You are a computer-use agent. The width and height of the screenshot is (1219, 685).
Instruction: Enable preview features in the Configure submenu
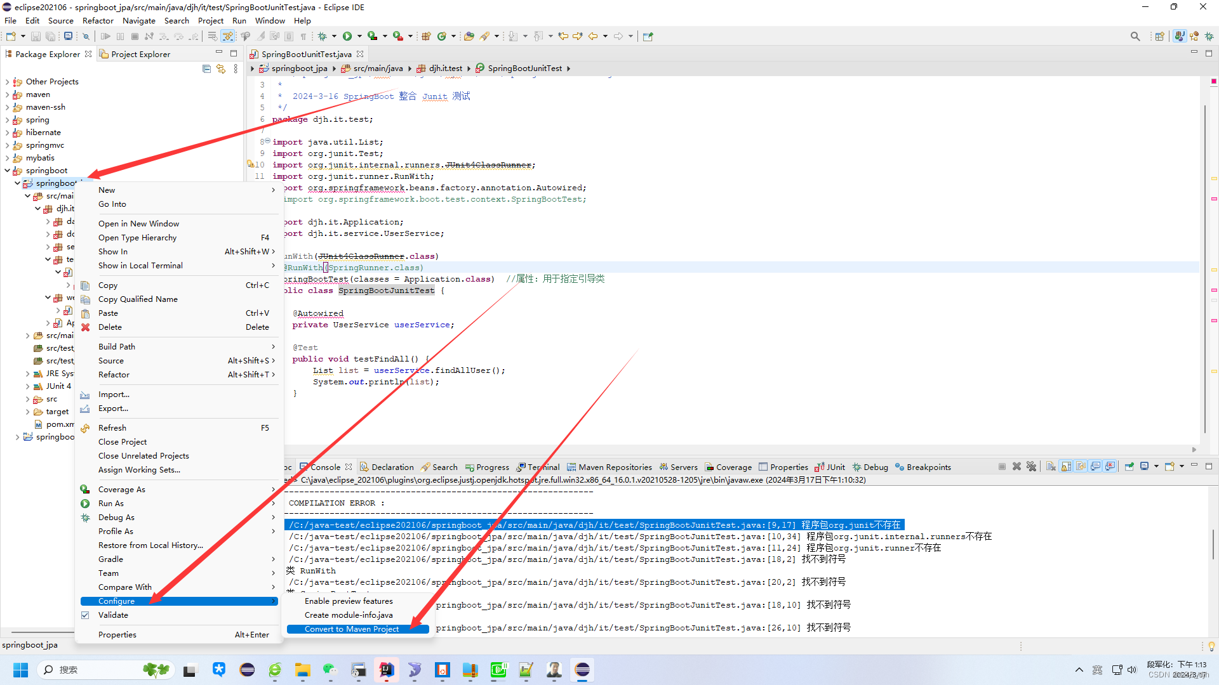(349, 601)
